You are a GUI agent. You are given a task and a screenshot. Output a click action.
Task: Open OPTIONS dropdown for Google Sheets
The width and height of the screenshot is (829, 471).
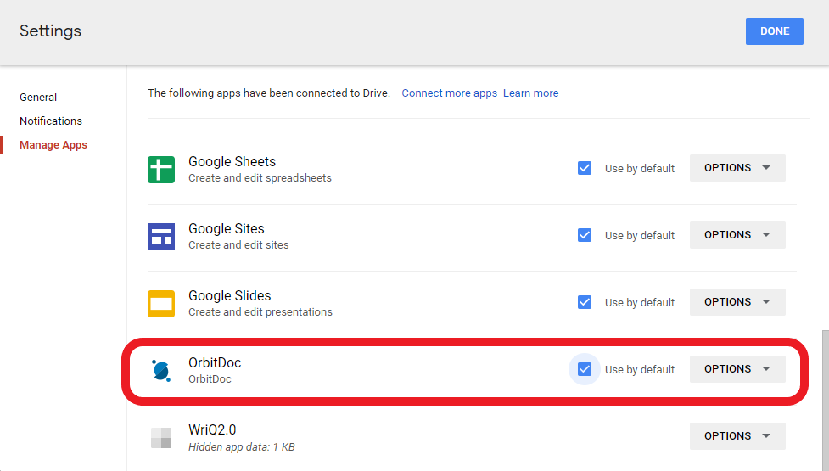click(737, 167)
